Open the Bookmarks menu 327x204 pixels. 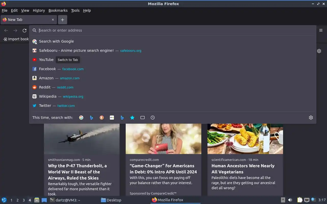coord(58,10)
